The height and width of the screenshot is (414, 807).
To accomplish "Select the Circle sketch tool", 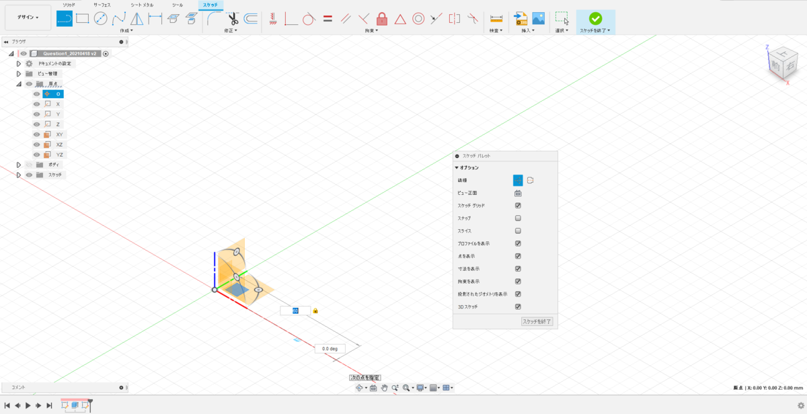I will coord(101,18).
